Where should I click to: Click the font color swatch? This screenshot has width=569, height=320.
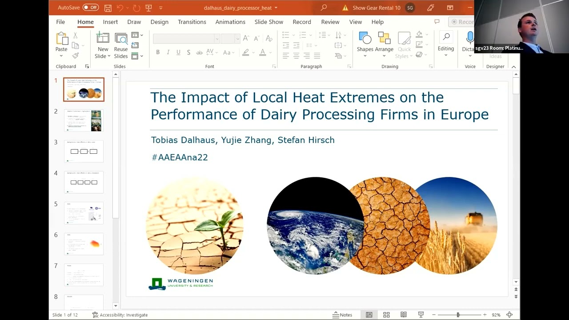tap(263, 52)
